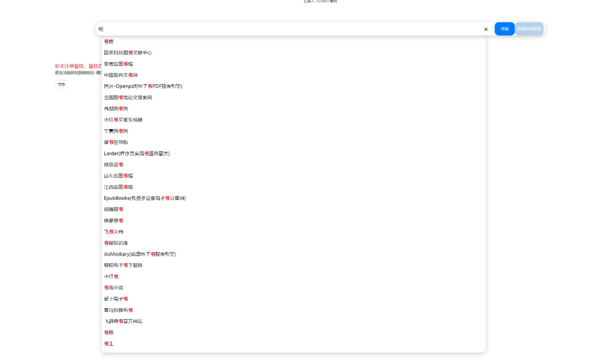
Task: Click the light-blue button beside 开始
Action: tap(529, 29)
